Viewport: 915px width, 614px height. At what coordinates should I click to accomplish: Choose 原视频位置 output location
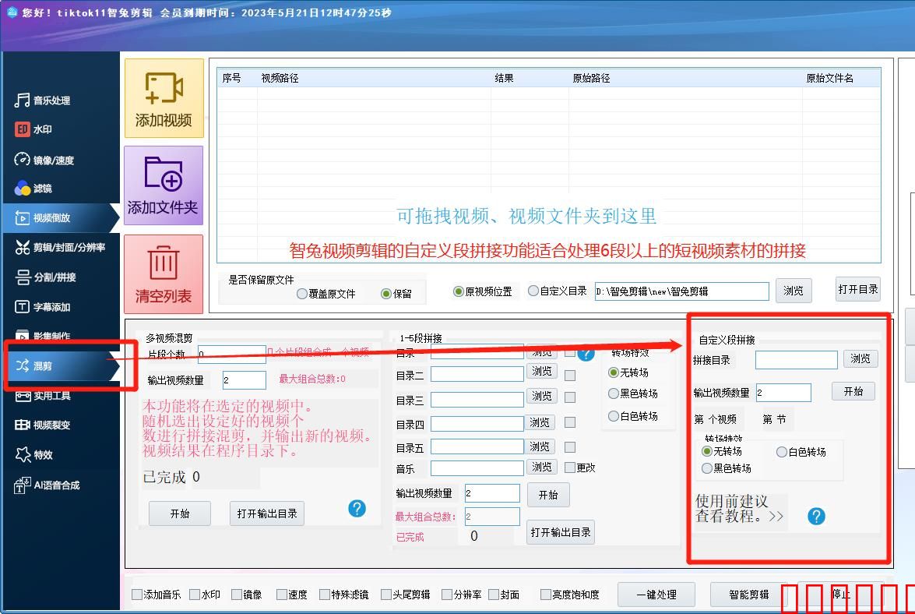click(483, 291)
